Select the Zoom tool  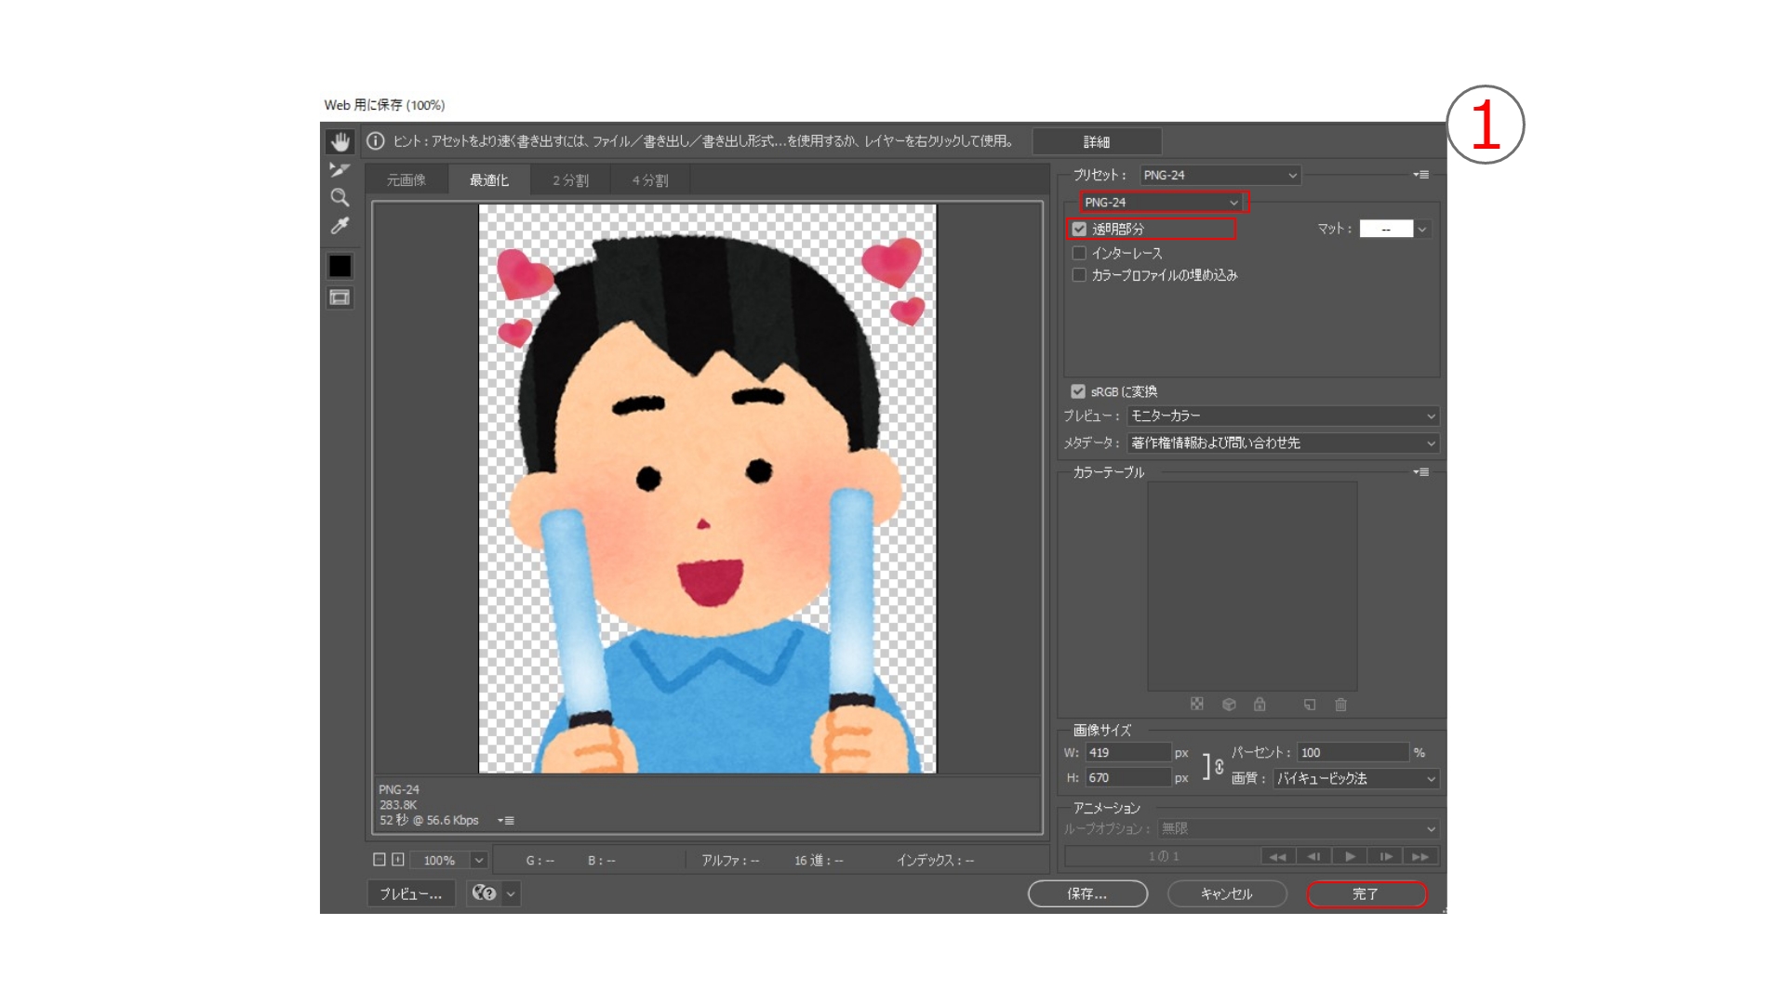coord(340,197)
